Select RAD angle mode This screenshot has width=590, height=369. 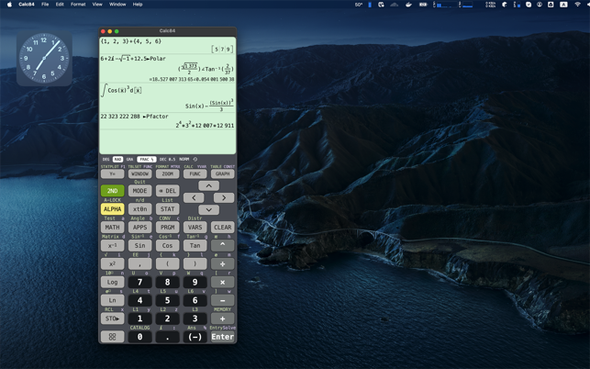tap(117, 160)
